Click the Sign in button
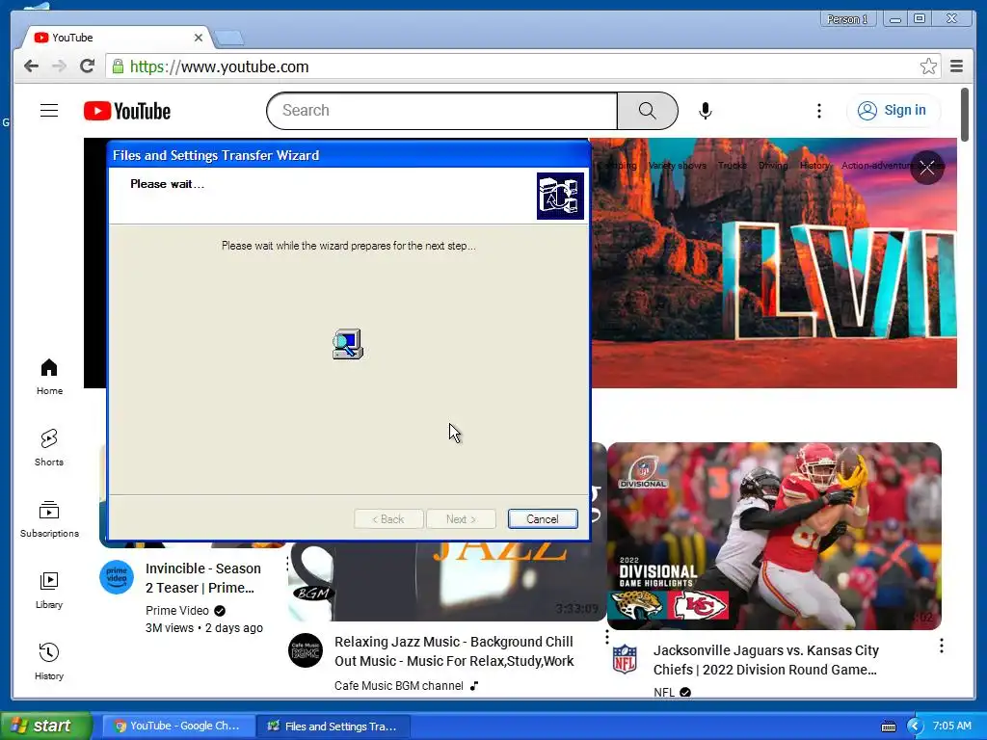Image resolution: width=987 pixels, height=740 pixels. [x=893, y=111]
